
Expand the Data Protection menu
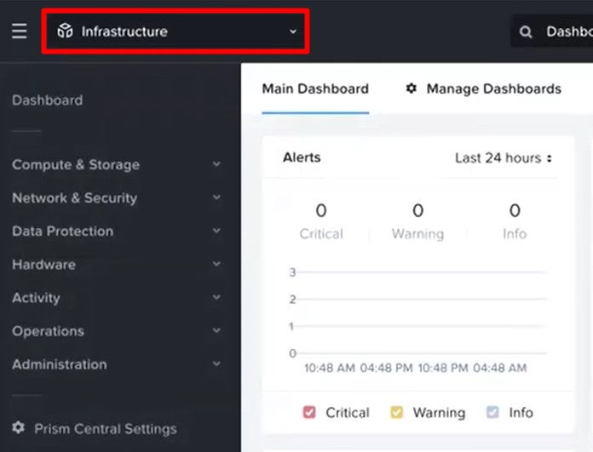tap(216, 231)
